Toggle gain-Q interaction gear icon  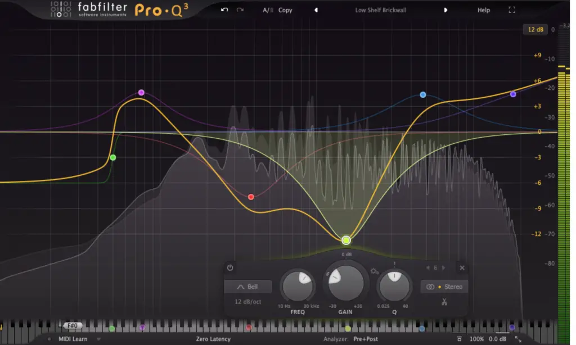[374, 271]
